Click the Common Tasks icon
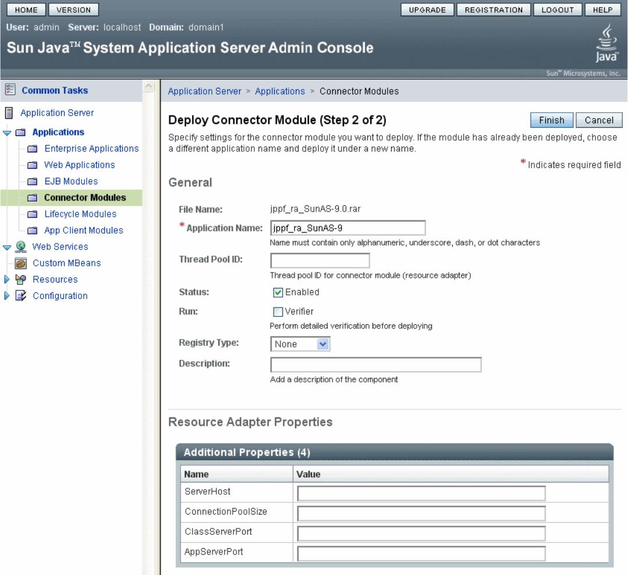Image resolution: width=628 pixels, height=575 pixels. point(10,90)
